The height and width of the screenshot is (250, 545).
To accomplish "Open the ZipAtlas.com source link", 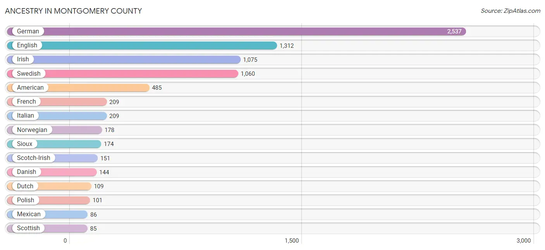I will coord(511,11).
